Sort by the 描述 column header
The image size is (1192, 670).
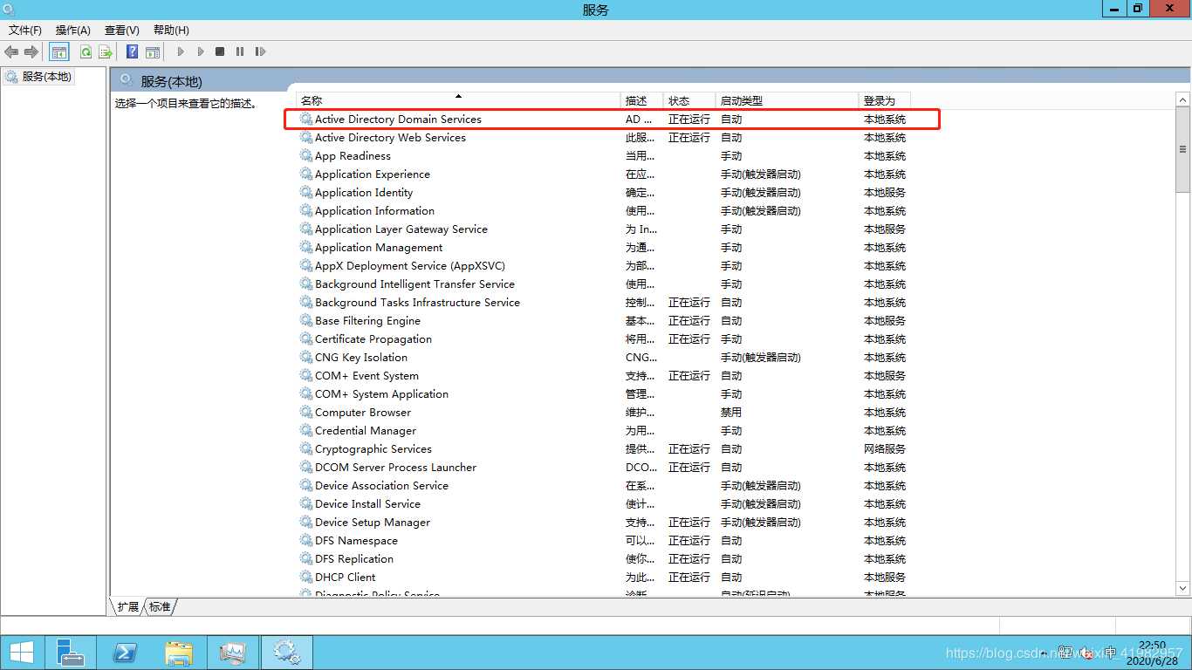pos(642,100)
